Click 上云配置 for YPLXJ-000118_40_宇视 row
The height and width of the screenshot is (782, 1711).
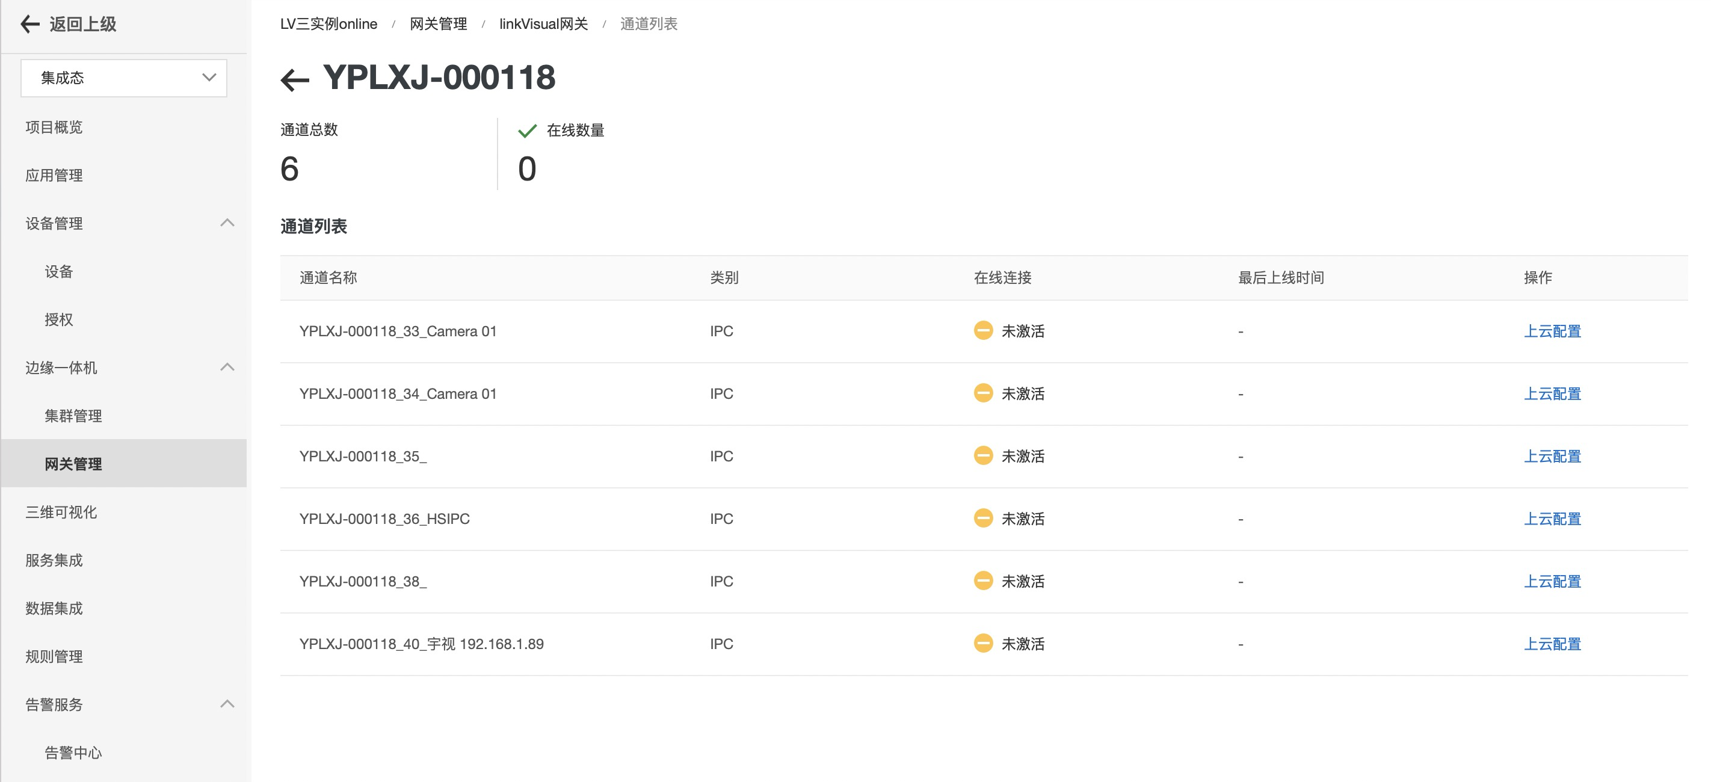(1552, 643)
